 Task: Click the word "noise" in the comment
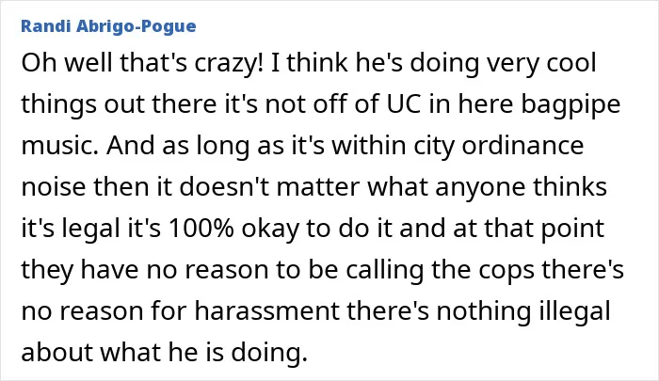(54, 187)
